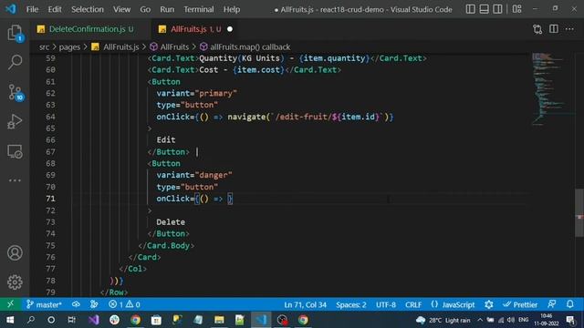Click src in the breadcrumb
The width and height of the screenshot is (584, 328).
pyautogui.click(x=45, y=46)
